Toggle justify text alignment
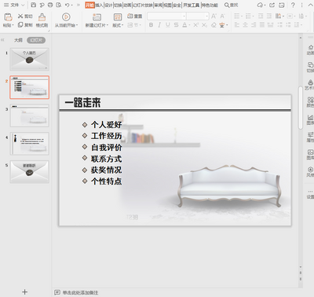Screen dimensions: 314x297 262,25
